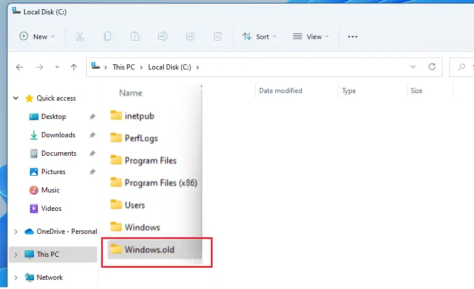This screenshot has width=474, height=289.
Task: Sort by the Name column header
Action: click(130, 93)
